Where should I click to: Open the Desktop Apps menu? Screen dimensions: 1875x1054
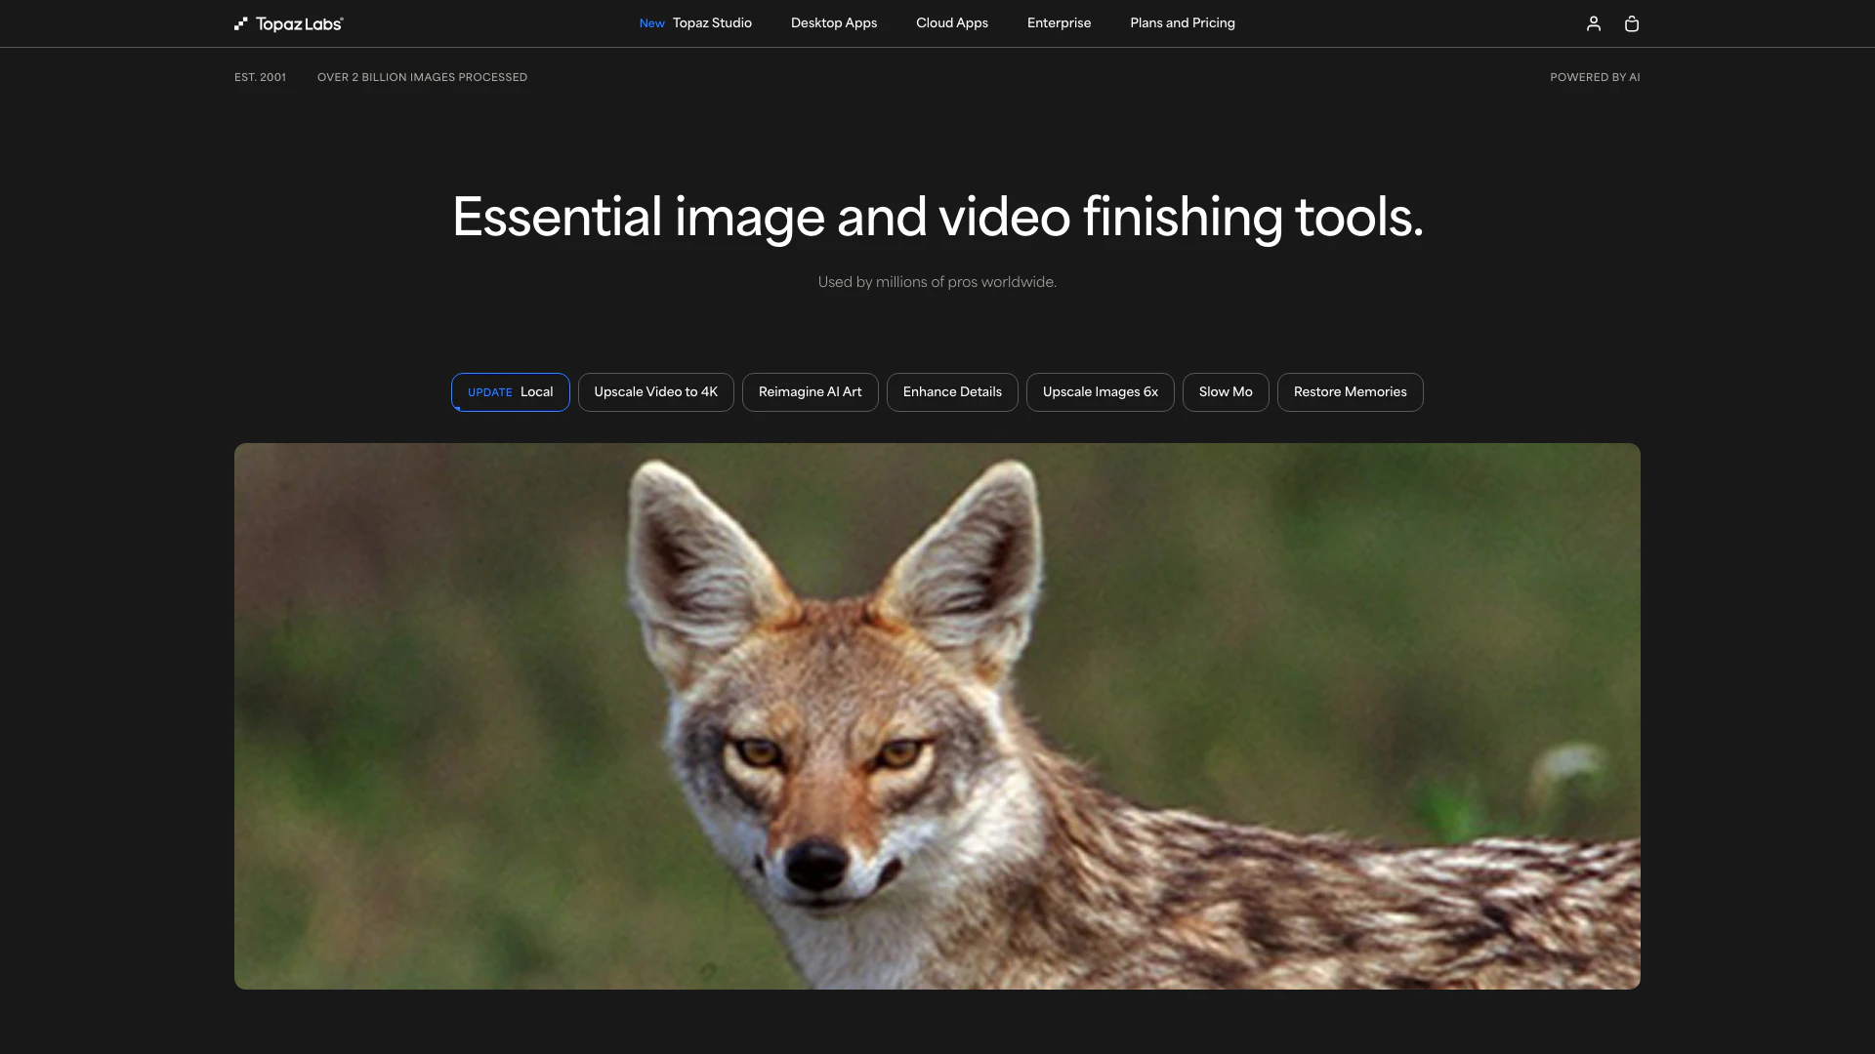[833, 22]
